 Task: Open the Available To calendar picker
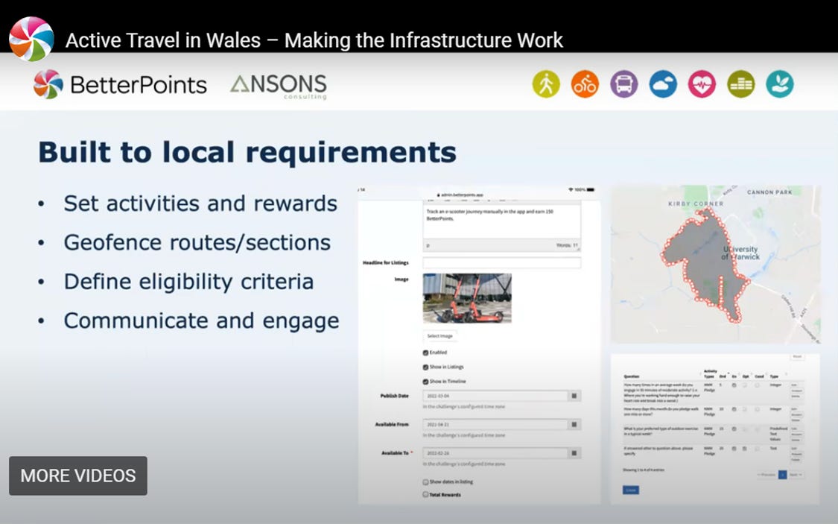(x=574, y=453)
